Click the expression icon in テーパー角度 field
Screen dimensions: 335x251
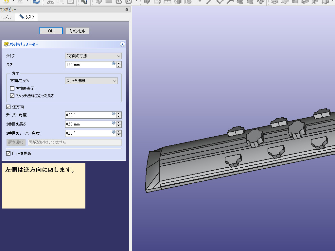coord(114,114)
